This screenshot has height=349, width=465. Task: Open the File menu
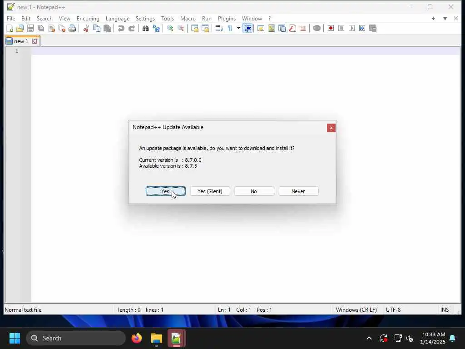(11, 18)
